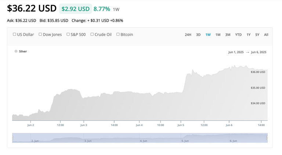
Task: Click the Silver legend label
Action: point(23,52)
